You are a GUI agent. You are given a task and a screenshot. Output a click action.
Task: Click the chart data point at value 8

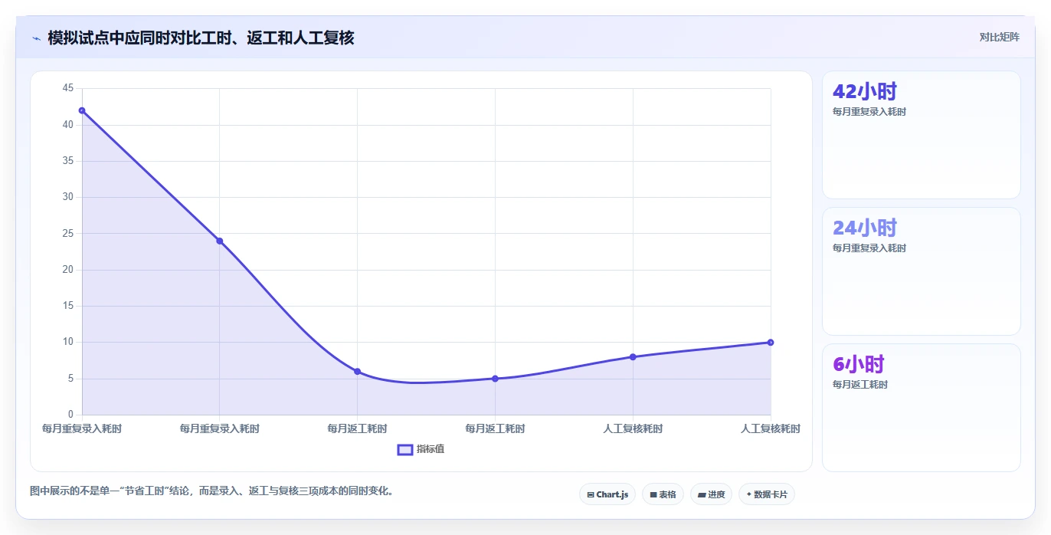pos(633,357)
